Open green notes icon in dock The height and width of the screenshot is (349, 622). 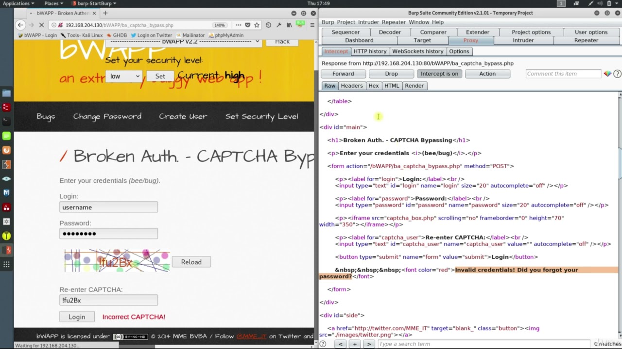[6, 136]
